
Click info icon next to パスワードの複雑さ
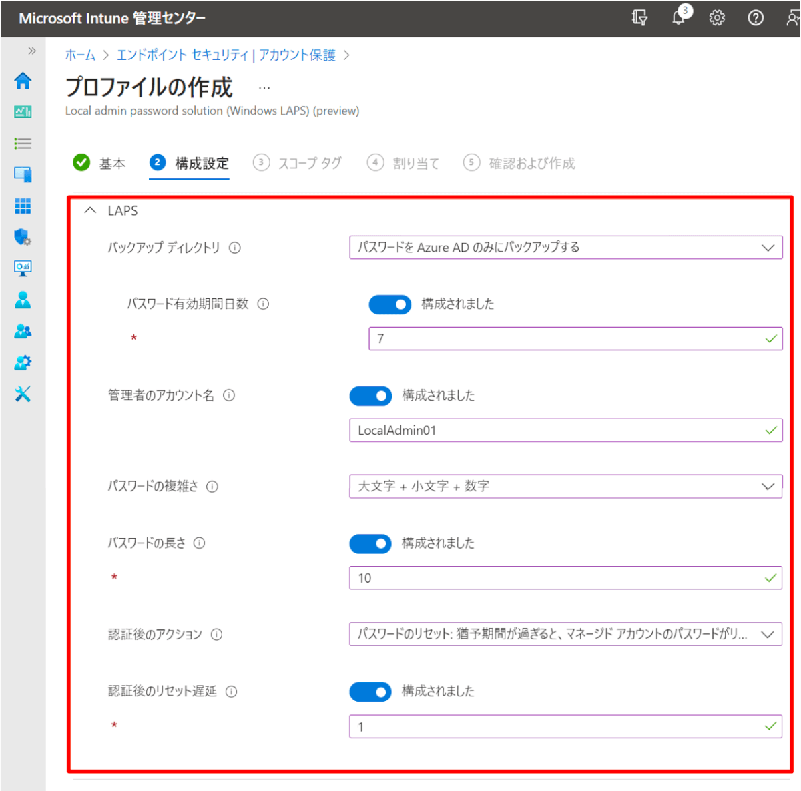click(x=212, y=487)
